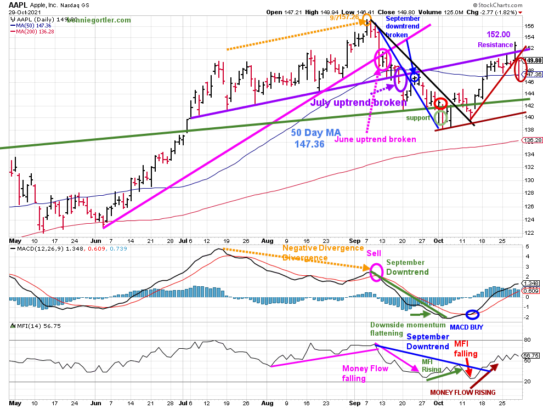Click the 122 price axis value
The width and height of the screenshot is (543, 408).
[529, 233]
